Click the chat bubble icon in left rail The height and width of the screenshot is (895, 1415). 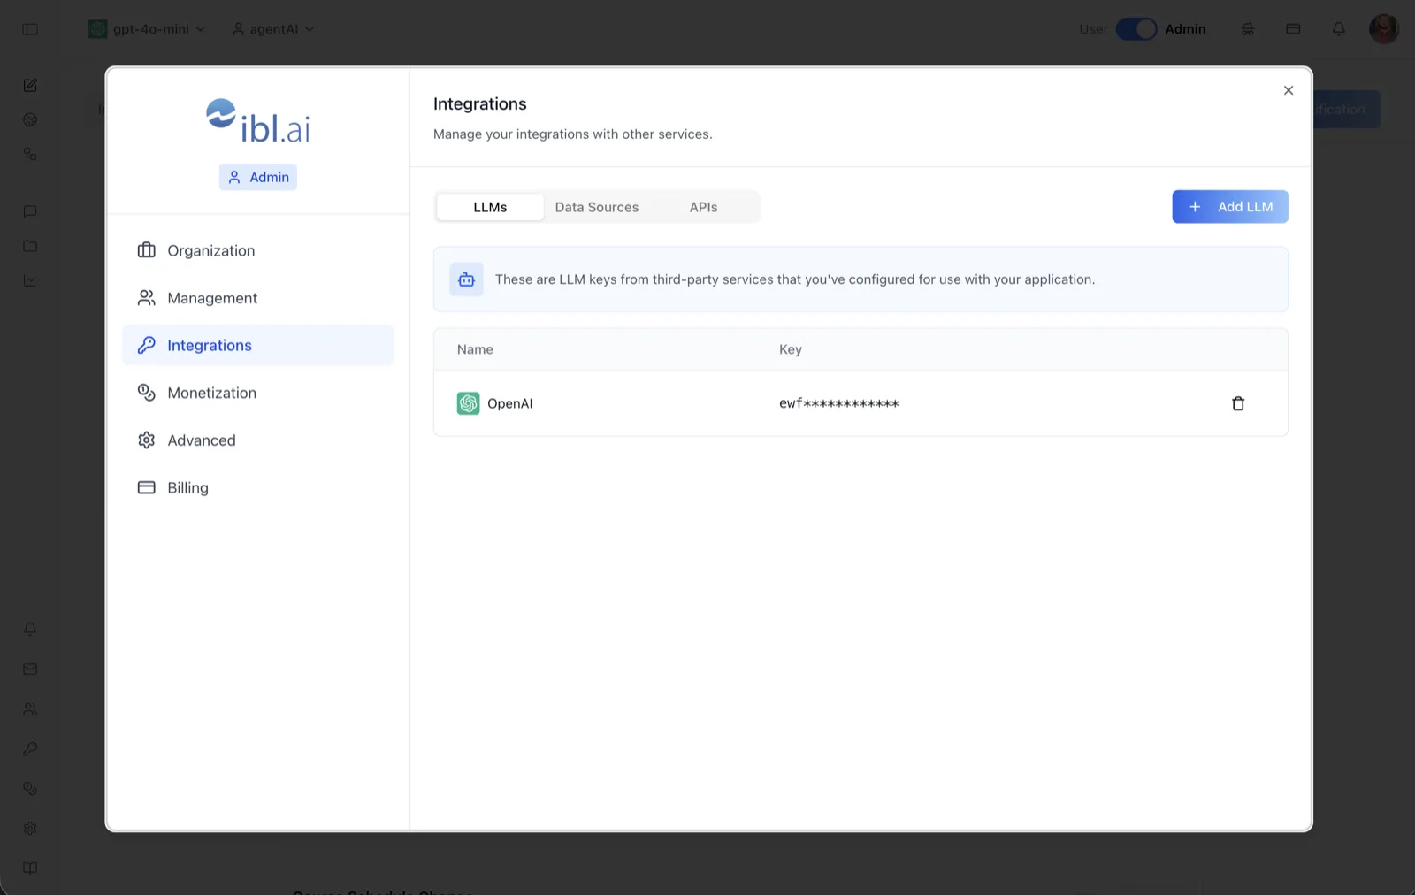[x=30, y=211]
